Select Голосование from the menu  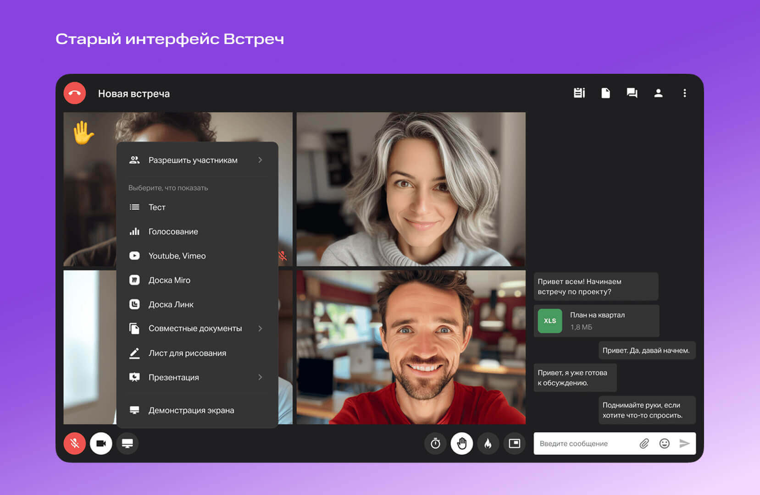pos(173,231)
